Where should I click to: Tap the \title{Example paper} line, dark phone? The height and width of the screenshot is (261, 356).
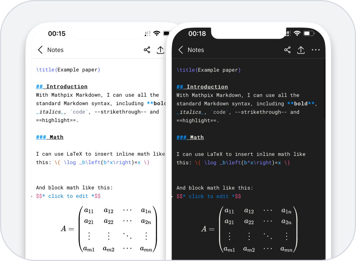[x=208, y=69]
